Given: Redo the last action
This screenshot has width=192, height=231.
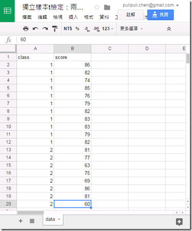Looking at the screenshot, I should [45, 28].
